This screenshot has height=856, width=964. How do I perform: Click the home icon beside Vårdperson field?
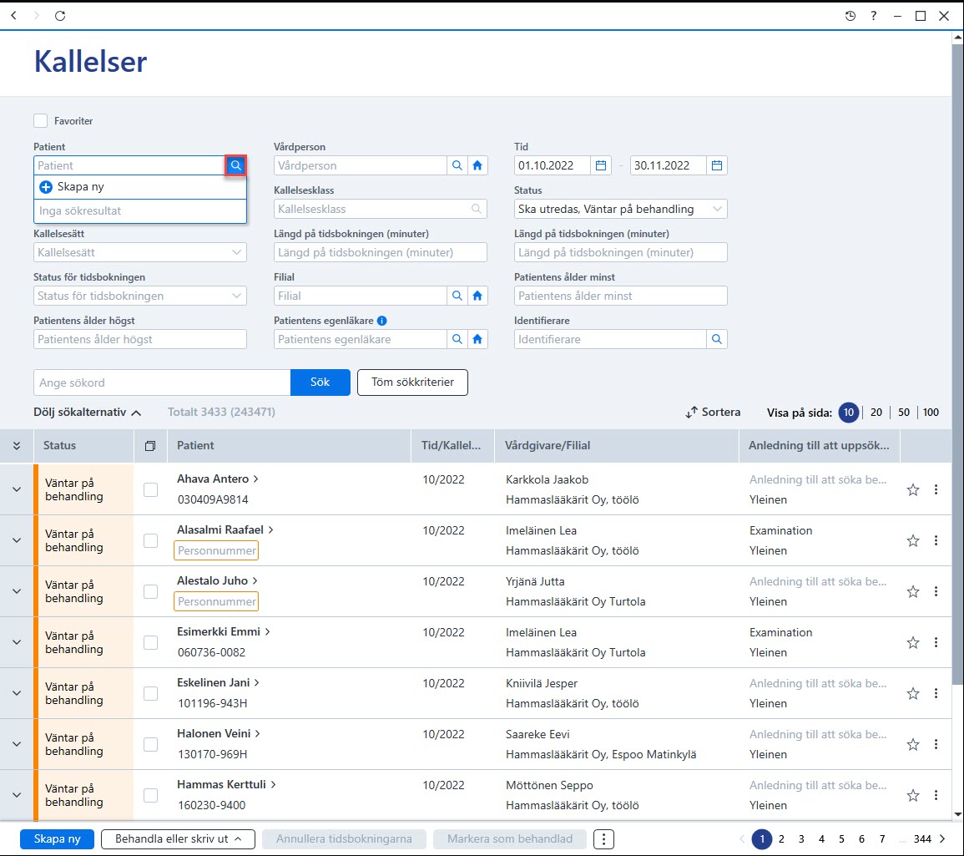tap(477, 165)
